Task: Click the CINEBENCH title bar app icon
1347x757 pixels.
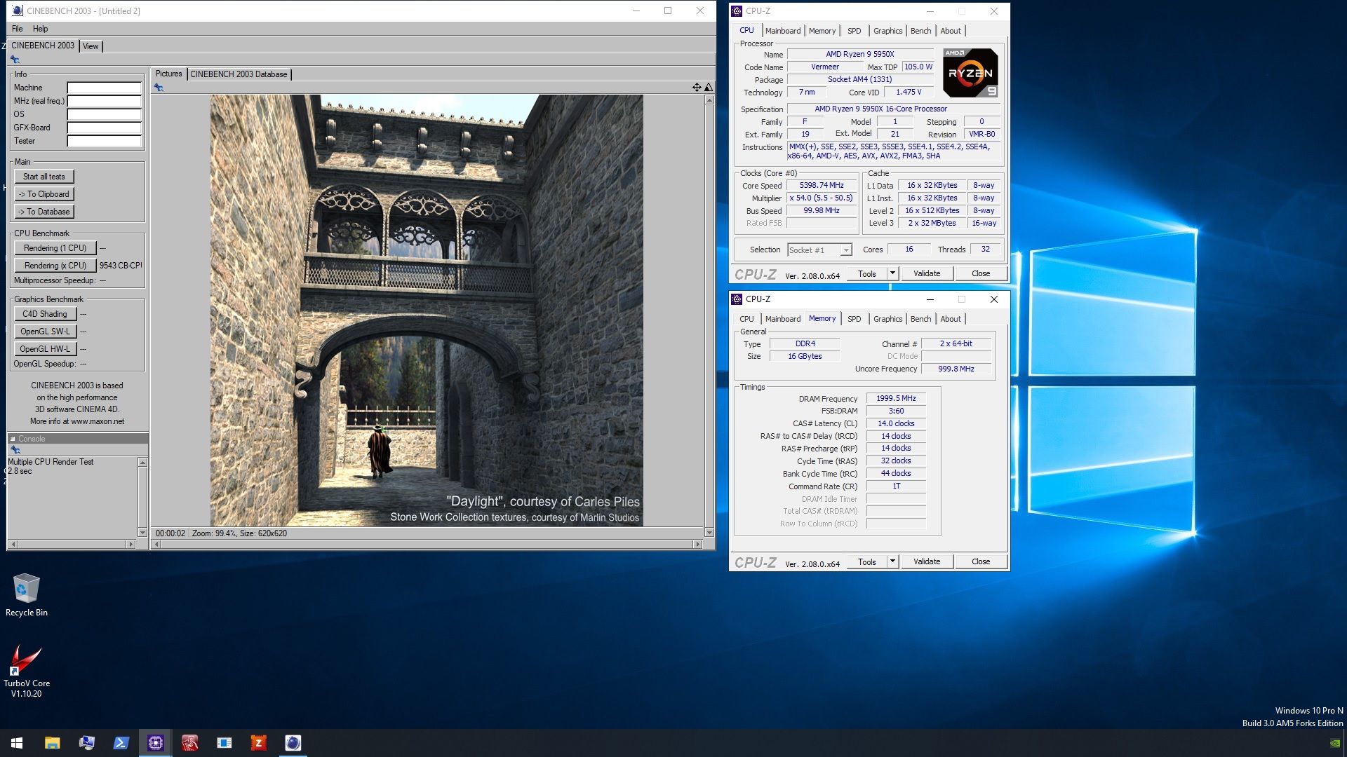Action: [17, 11]
